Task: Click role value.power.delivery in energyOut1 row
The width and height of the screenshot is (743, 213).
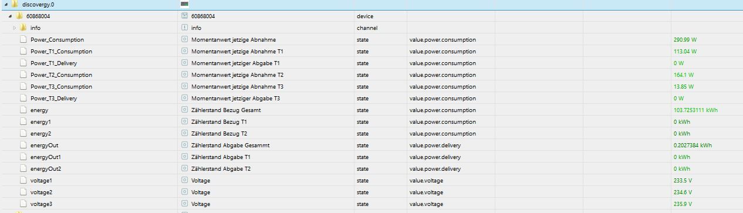Action: click(x=435, y=157)
